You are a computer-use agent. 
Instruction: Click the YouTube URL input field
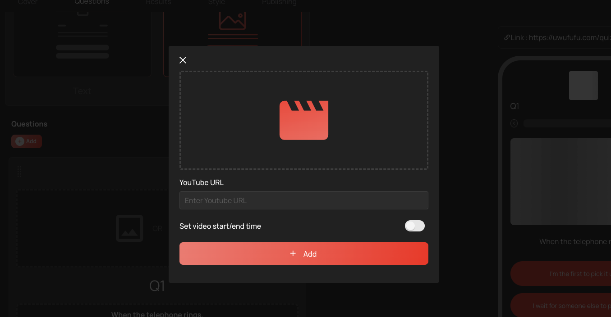point(304,200)
